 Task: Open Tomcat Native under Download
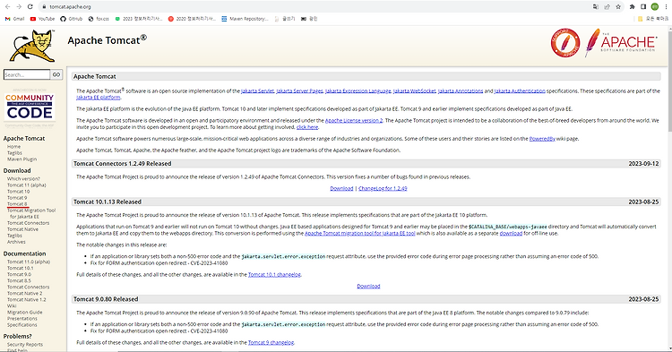22,229
